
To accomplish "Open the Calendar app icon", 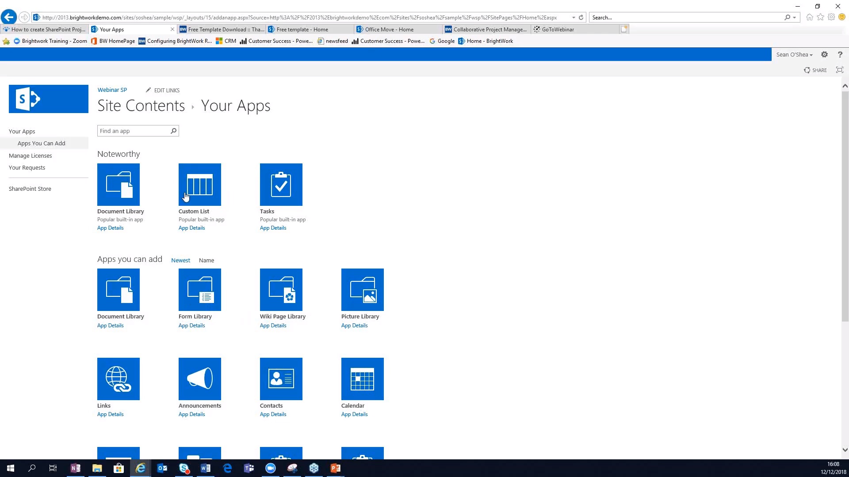I will tap(362, 379).
